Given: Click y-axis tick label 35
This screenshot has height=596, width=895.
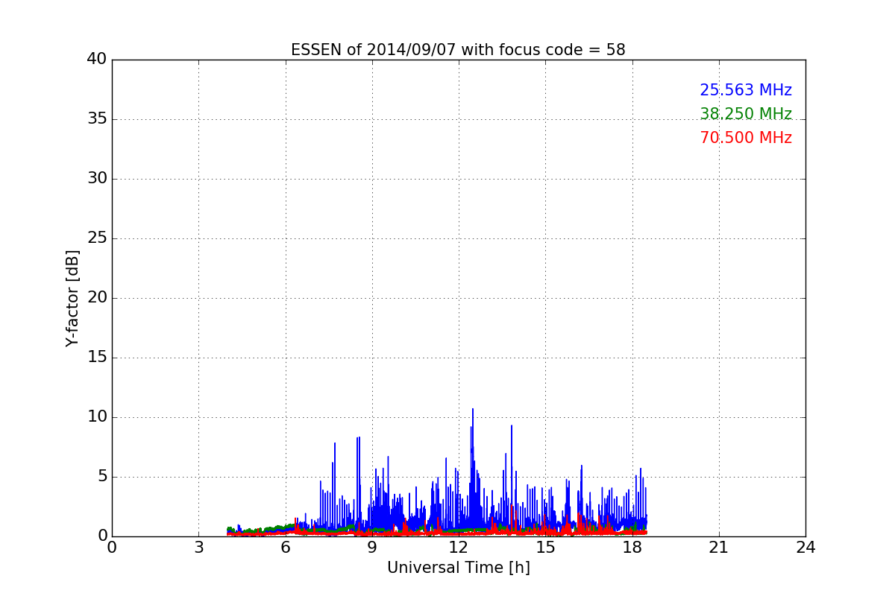Looking at the screenshot, I should click(97, 119).
